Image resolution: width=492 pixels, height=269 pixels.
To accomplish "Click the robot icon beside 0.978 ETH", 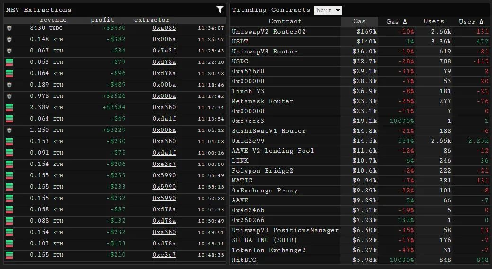I will click(9, 96).
